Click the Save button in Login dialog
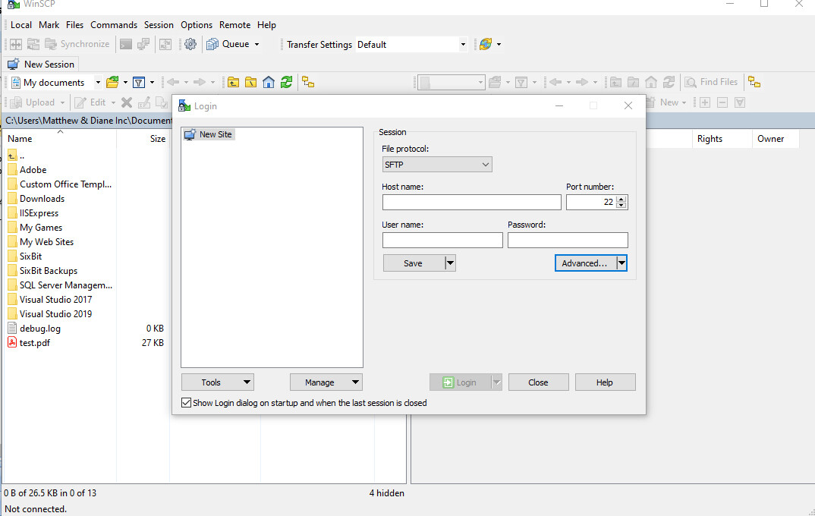 [x=414, y=263]
